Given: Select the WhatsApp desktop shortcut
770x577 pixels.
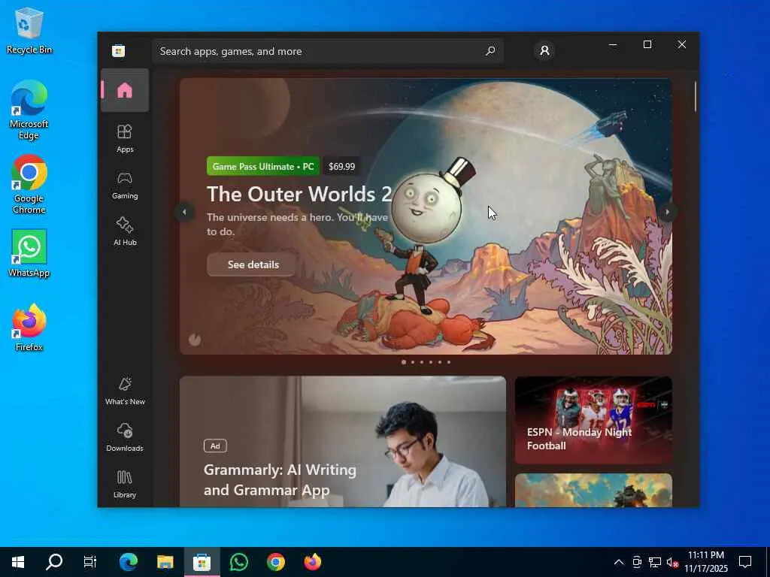Looking at the screenshot, I should click(29, 253).
